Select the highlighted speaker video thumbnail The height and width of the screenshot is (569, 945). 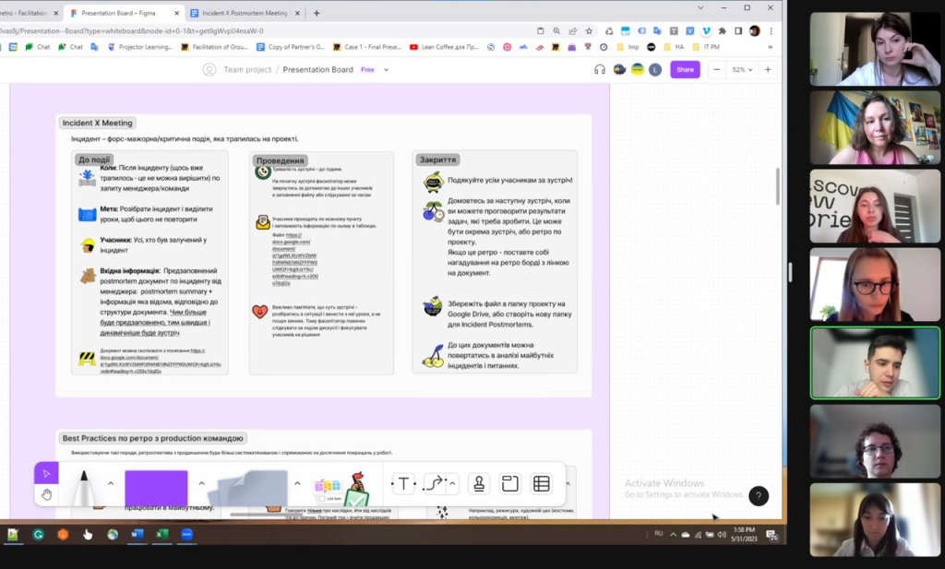tap(875, 363)
